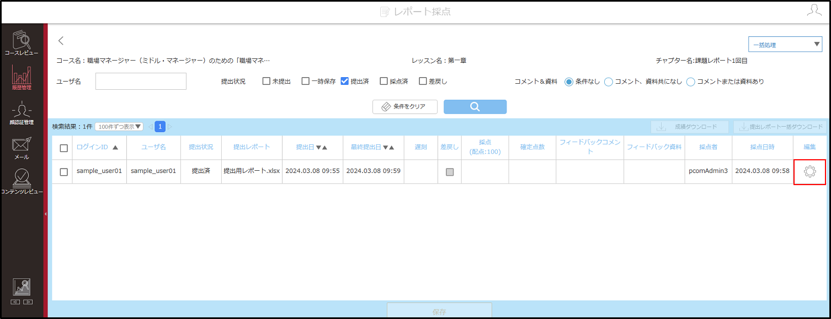Click the ユーザ名 input field
Image resolution: width=831 pixels, height=319 pixels.
tap(141, 81)
